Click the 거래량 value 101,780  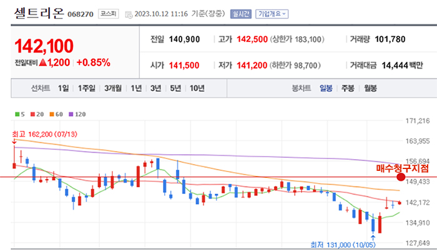click(x=390, y=39)
